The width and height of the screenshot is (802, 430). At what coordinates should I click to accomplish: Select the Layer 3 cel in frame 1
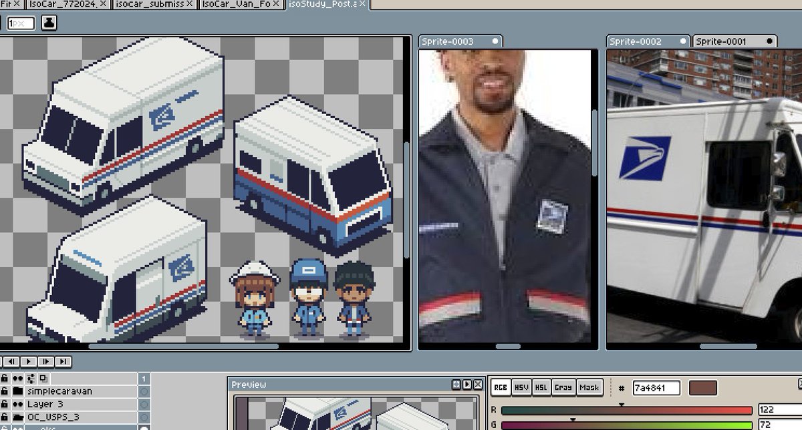pos(144,404)
